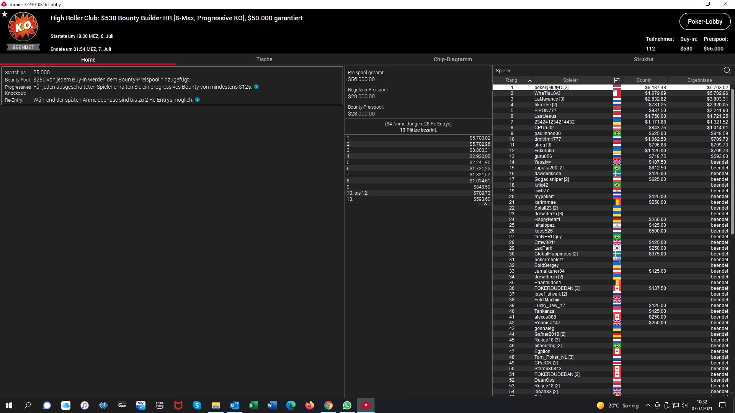Click the Poker-Lobby button
Image resolution: width=735 pixels, height=413 pixels.
point(705,22)
